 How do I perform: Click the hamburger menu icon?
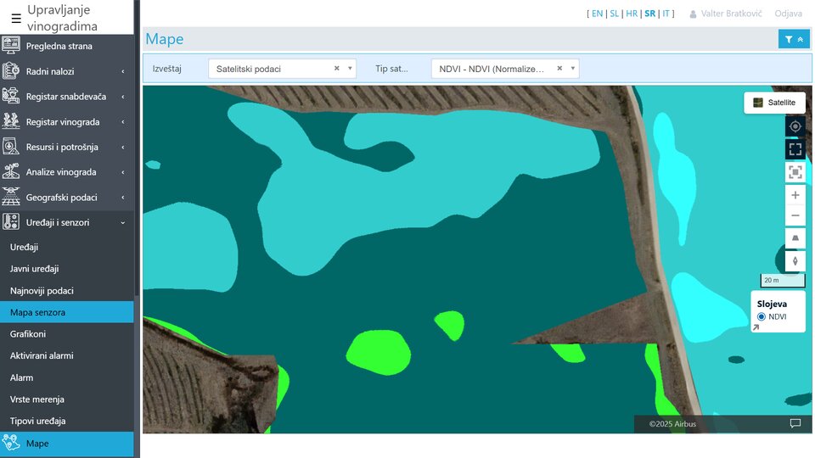pyautogui.click(x=16, y=18)
